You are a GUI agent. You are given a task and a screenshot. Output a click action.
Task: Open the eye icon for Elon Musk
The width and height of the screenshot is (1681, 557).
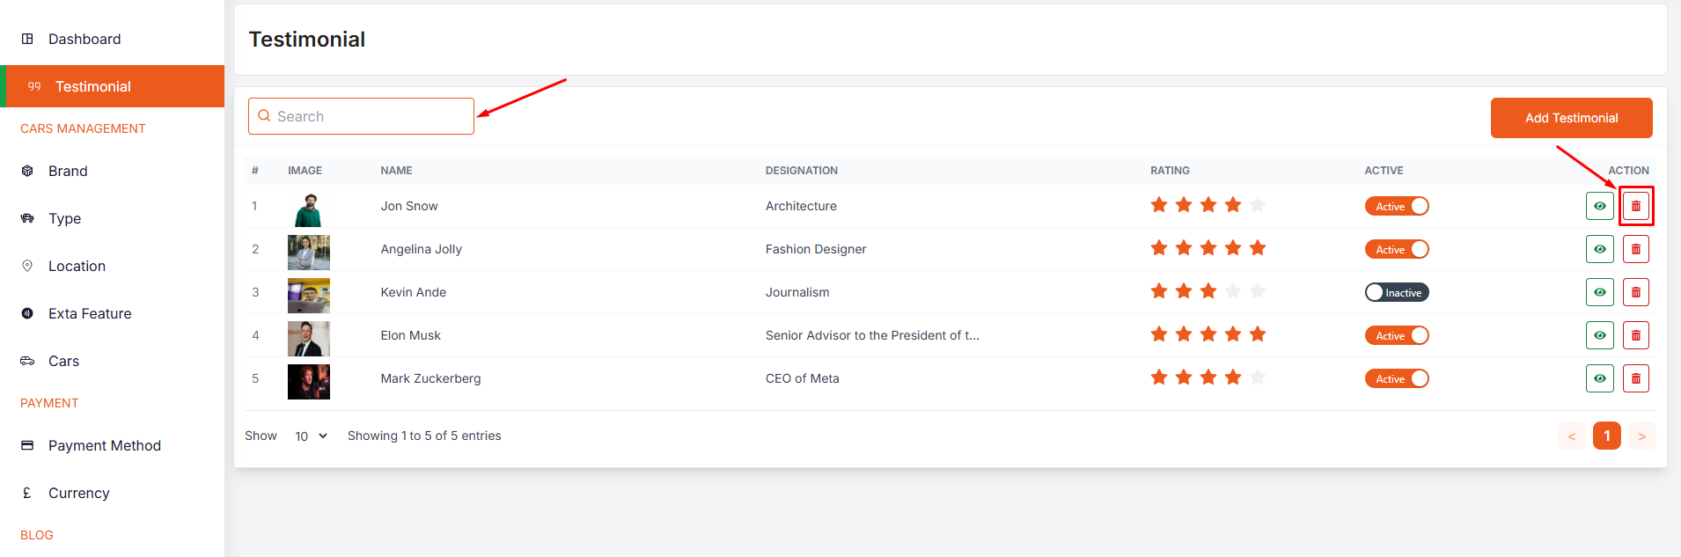pyautogui.click(x=1599, y=335)
